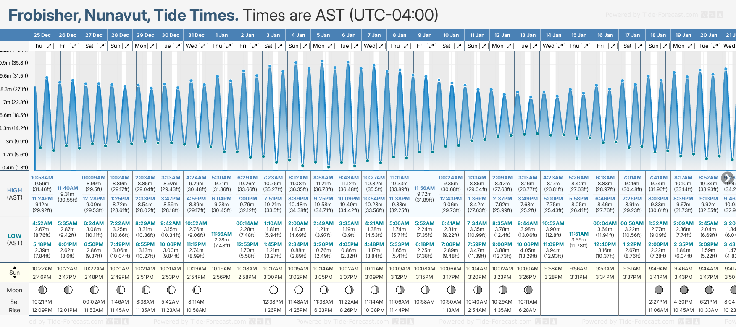Viewport: 736px width, 327px height.
Task: Click the 25 Dec moon phase icon
Action: 42,290
